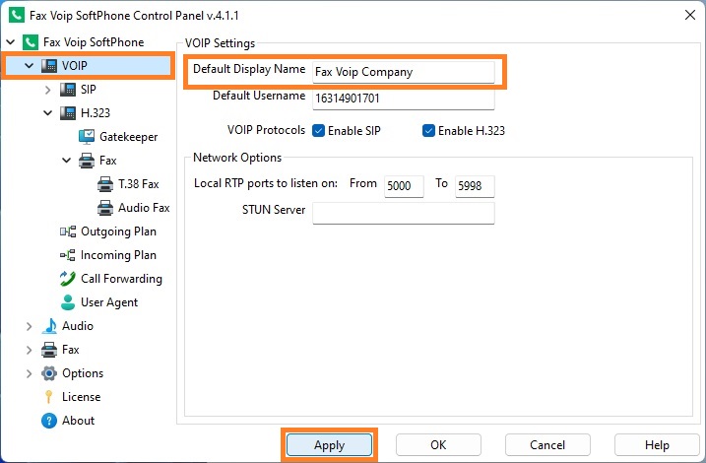706x463 pixels.
Task: Click the About question mark icon
Action: pos(49,421)
